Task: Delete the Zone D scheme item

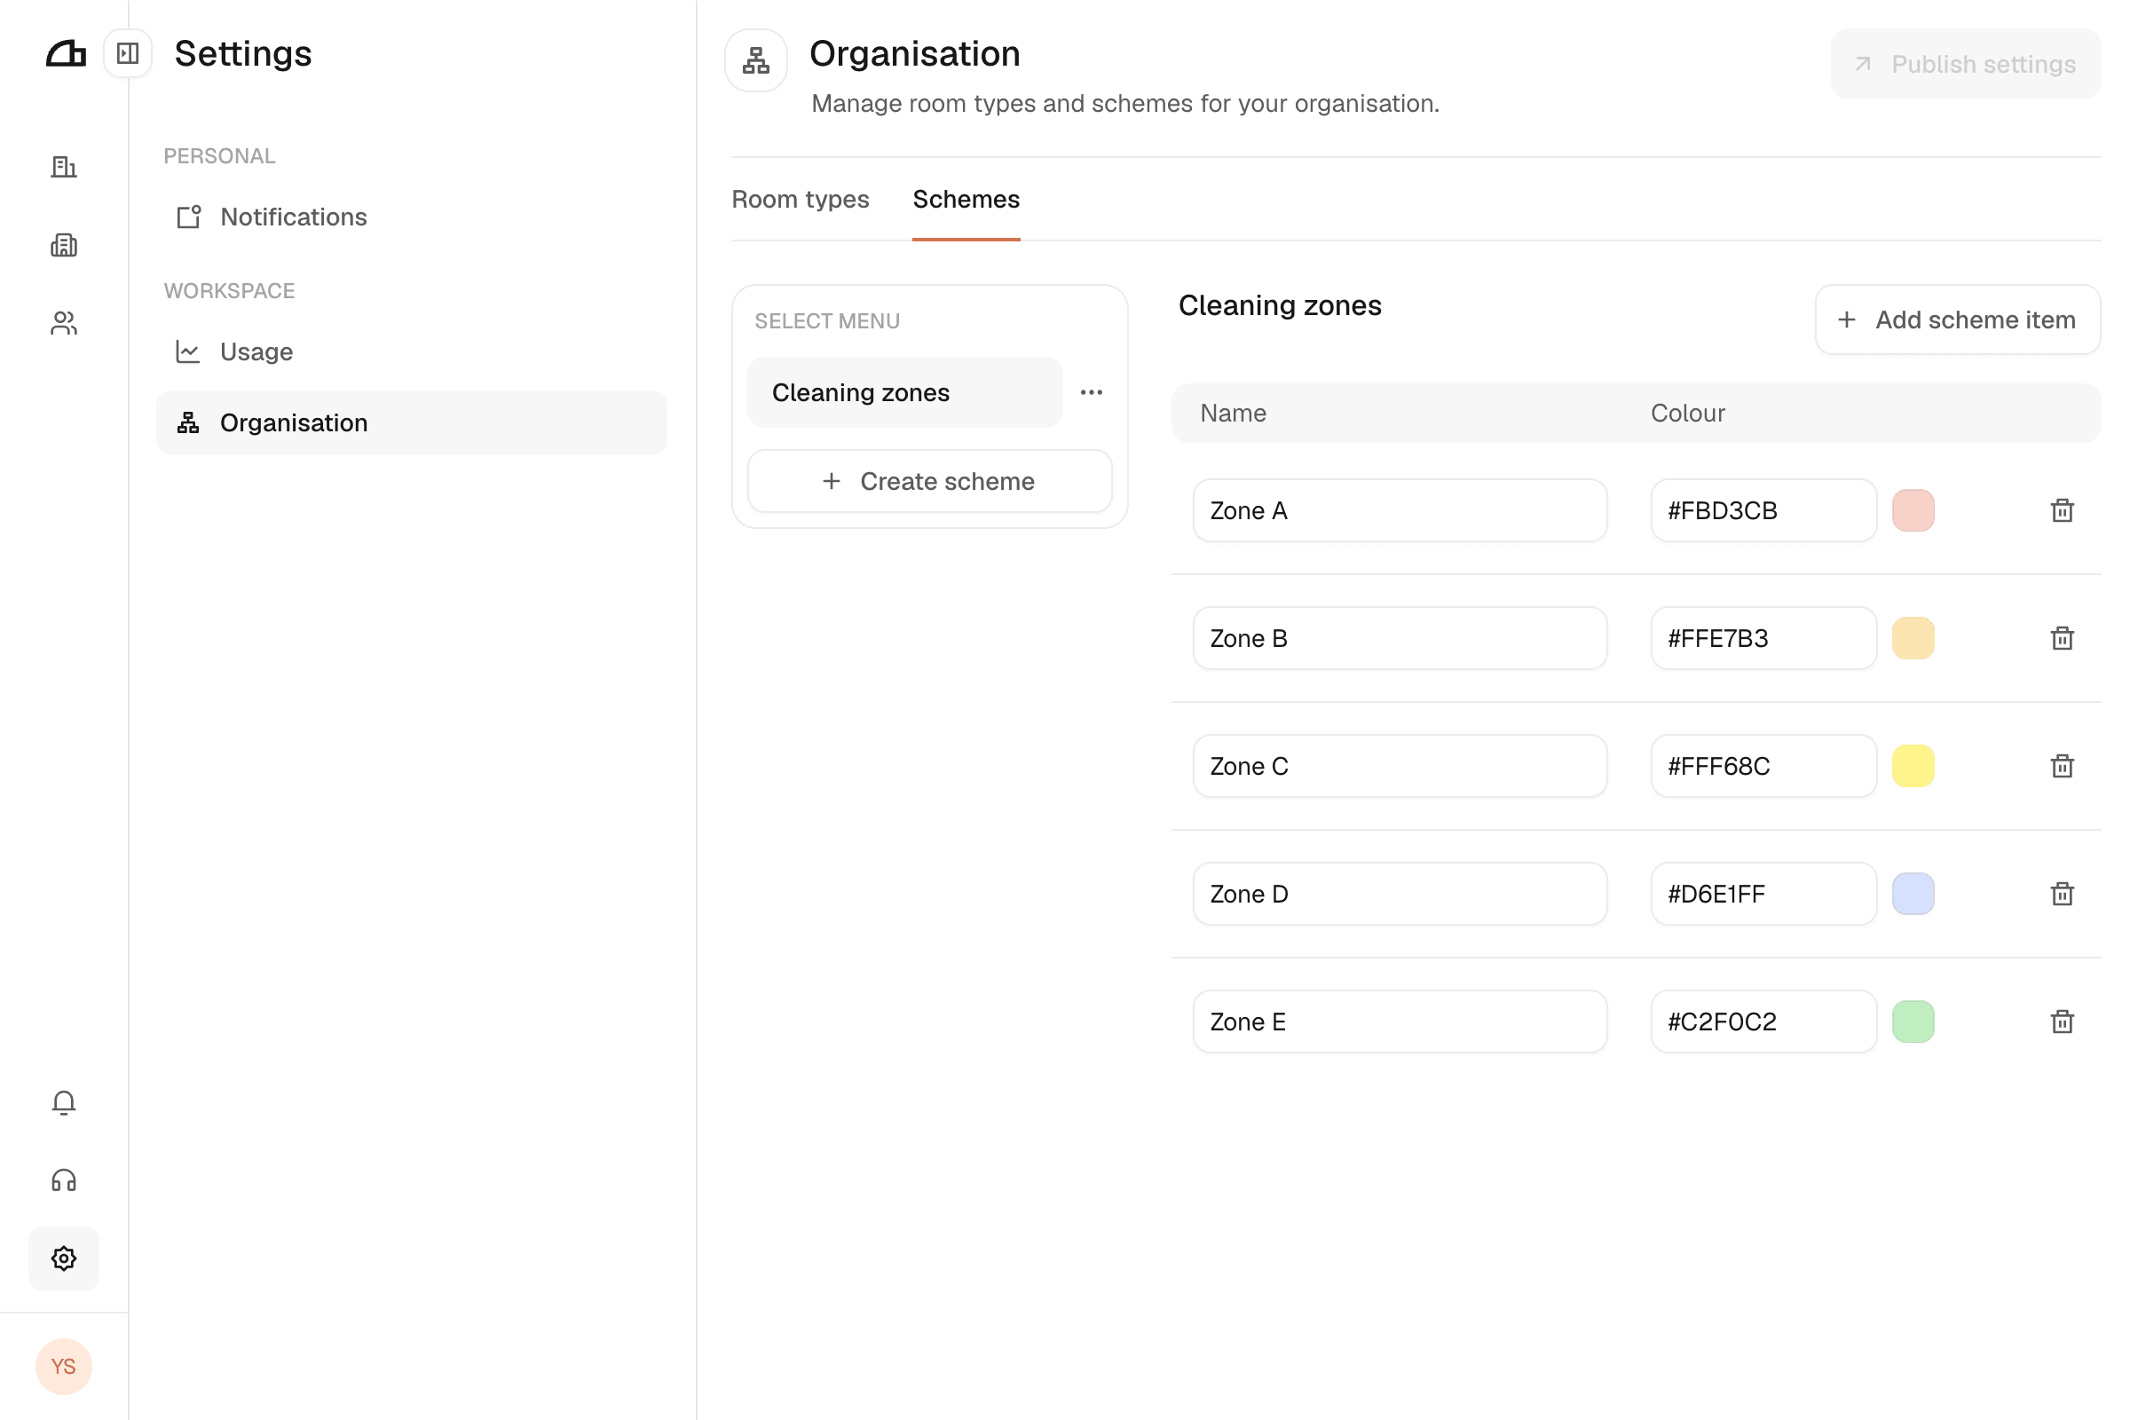Action: [2061, 894]
